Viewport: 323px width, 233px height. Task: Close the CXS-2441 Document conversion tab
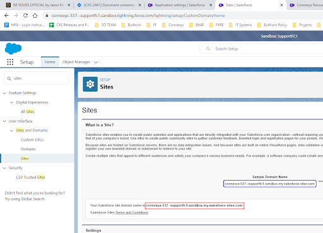coord(140,5)
